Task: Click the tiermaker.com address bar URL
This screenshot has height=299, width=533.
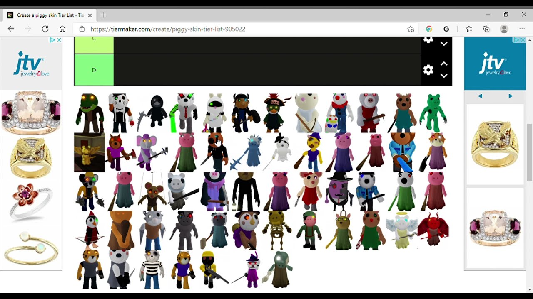Action: coord(168,29)
